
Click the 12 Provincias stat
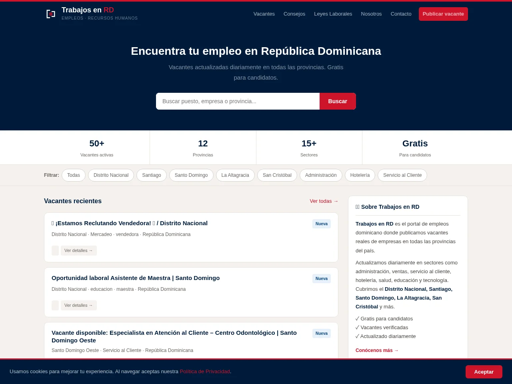point(203,148)
